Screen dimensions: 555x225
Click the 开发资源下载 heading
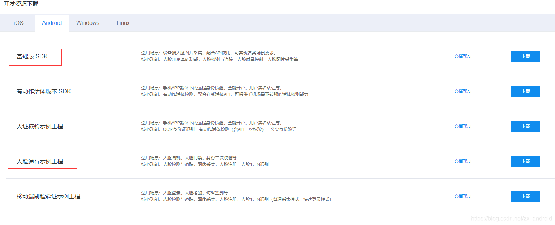21,4
